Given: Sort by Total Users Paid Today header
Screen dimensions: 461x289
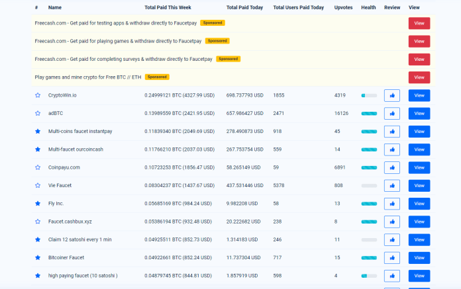Looking at the screenshot, I should pos(298,8).
